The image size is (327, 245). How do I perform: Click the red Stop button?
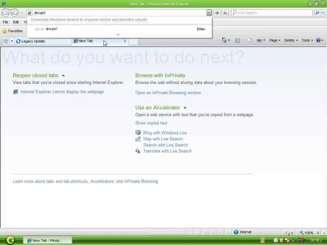225,13
